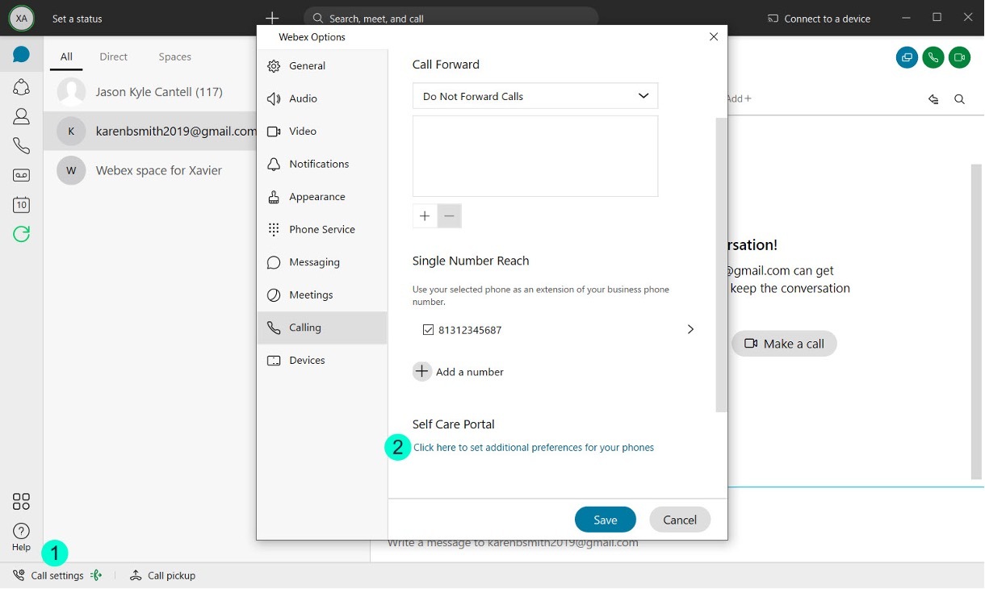Open the Messaging tab in left sidebar
This screenshot has width=985, height=589.
[21, 55]
